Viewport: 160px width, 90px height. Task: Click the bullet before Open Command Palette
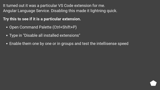tap(7, 27)
